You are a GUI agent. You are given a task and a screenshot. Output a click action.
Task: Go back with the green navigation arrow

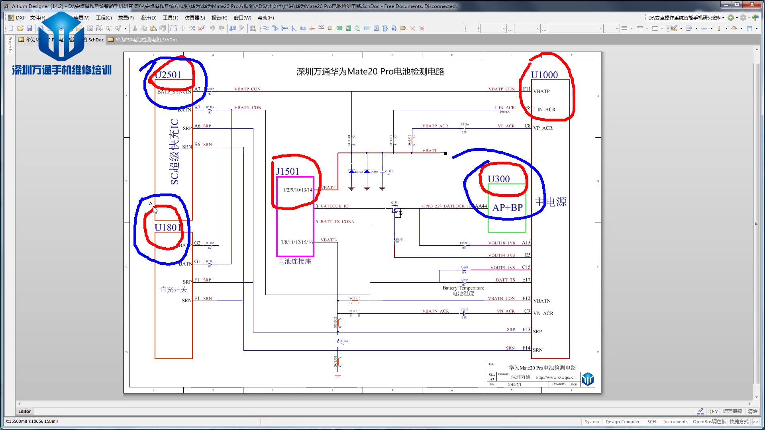(x=731, y=18)
